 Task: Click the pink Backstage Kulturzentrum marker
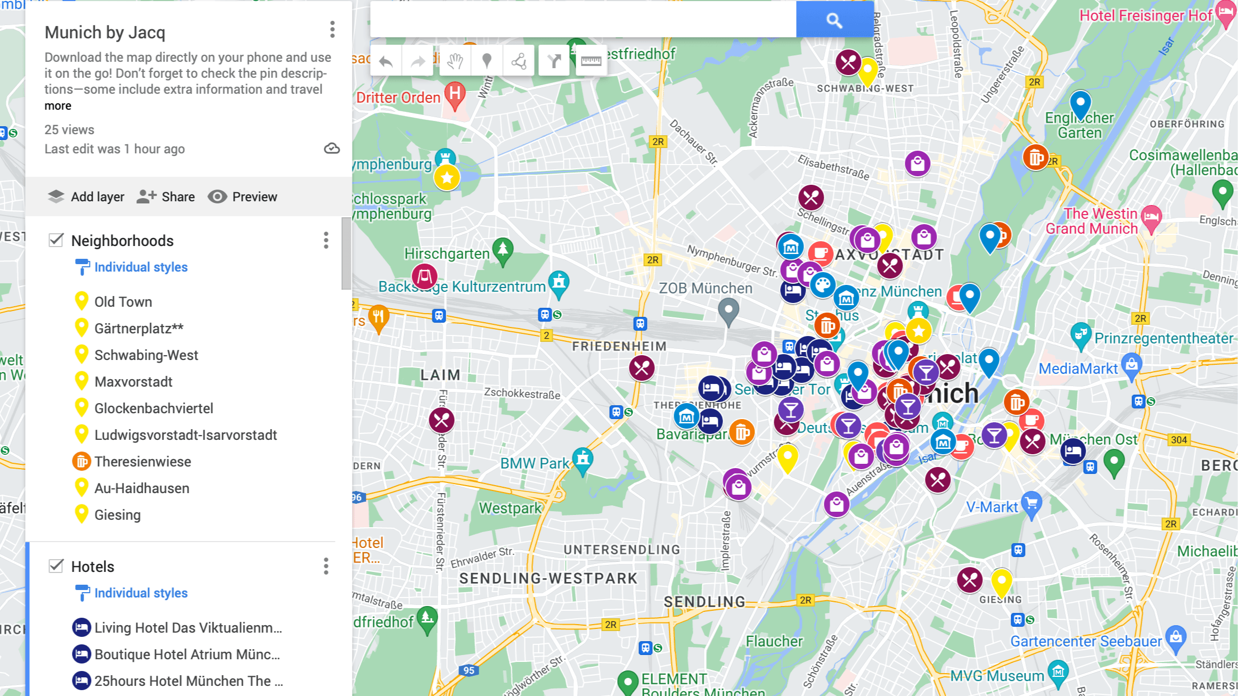[x=424, y=276]
